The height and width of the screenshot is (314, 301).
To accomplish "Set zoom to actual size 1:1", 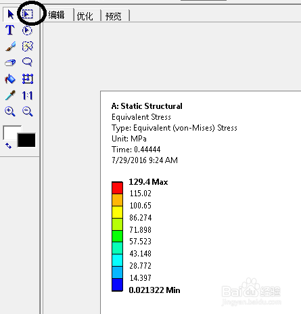I will tap(28, 95).
